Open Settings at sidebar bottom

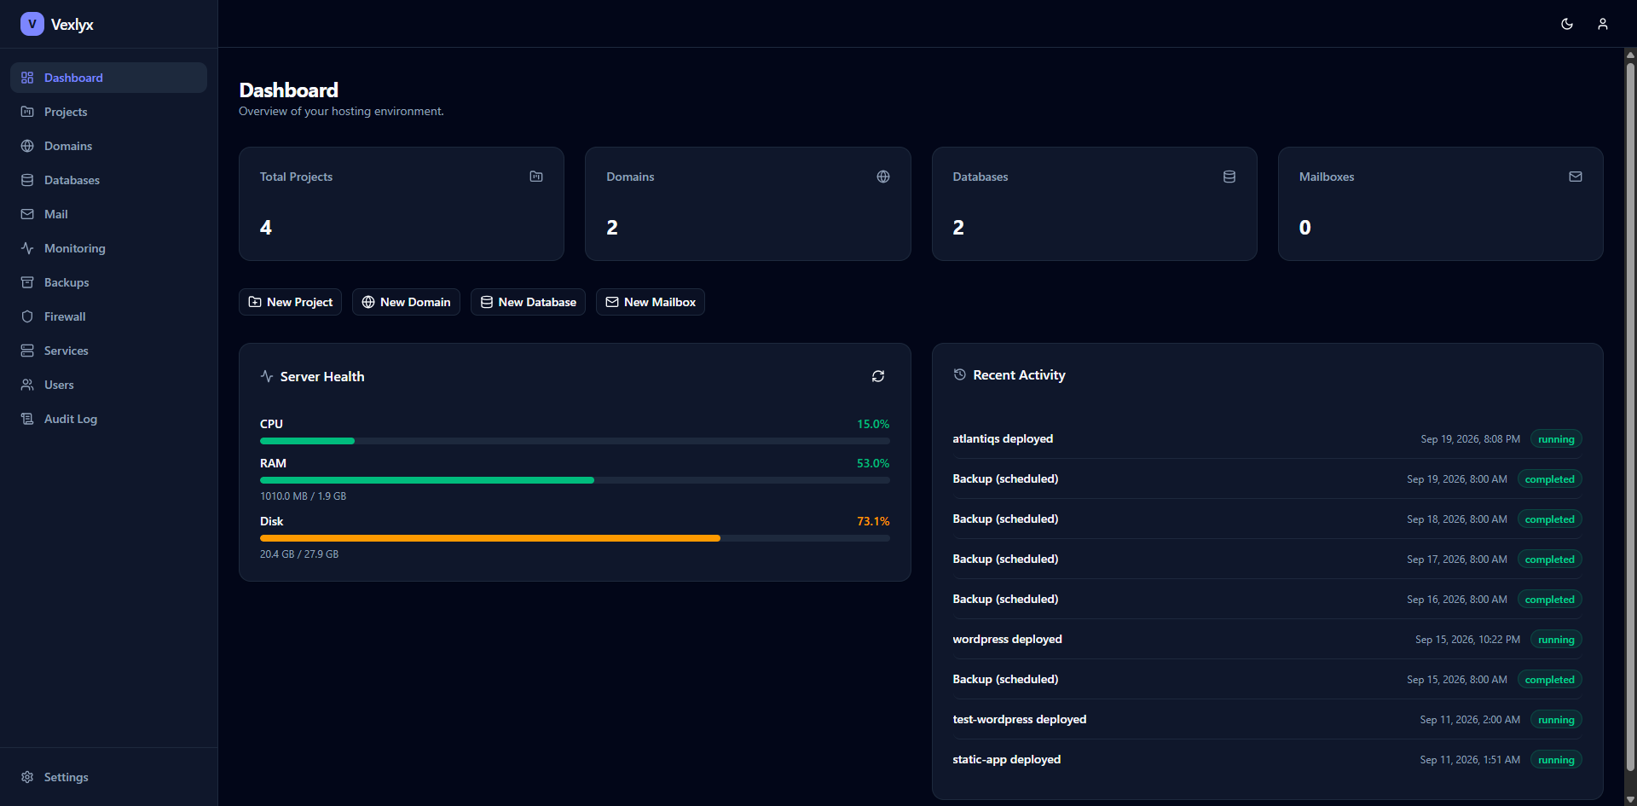click(x=108, y=777)
